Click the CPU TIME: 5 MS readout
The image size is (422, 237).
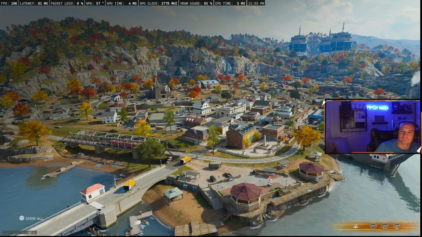(x=230, y=3)
